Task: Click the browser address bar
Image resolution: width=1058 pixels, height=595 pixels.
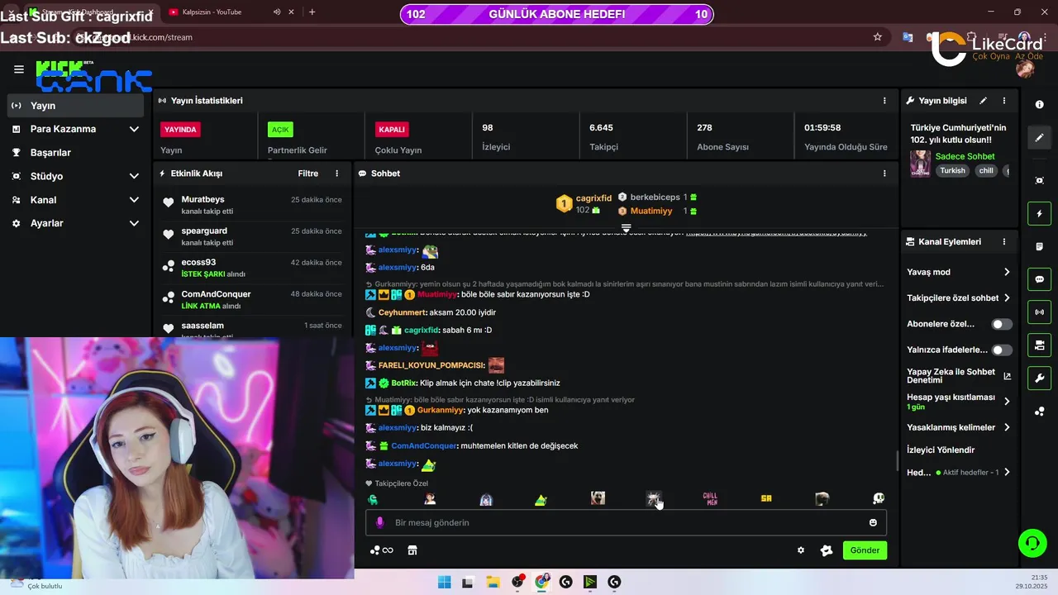Action: (479, 37)
